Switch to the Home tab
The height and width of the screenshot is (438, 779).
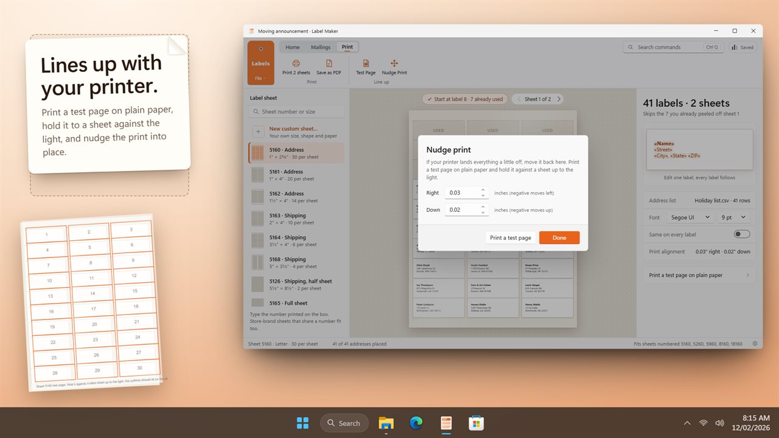click(x=293, y=47)
